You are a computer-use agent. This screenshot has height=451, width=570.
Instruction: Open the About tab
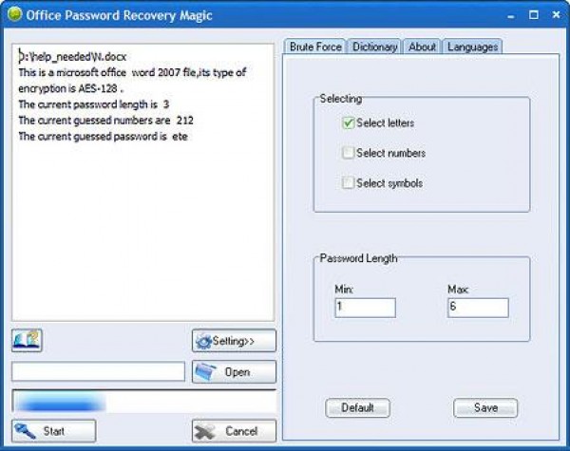pyautogui.click(x=422, y=47)
